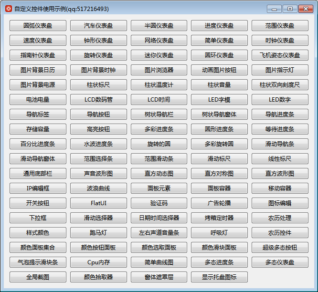This screenshot has height=292, width=318.
Task: Launch the 导航进度条 example
Action: pyautogui.click(x=280, y=115)
